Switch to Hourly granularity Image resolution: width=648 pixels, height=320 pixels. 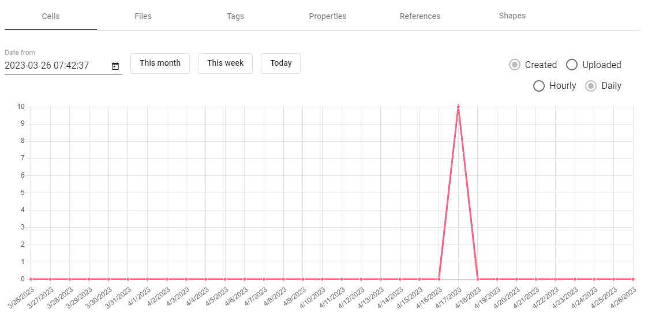tap(539, 86)
